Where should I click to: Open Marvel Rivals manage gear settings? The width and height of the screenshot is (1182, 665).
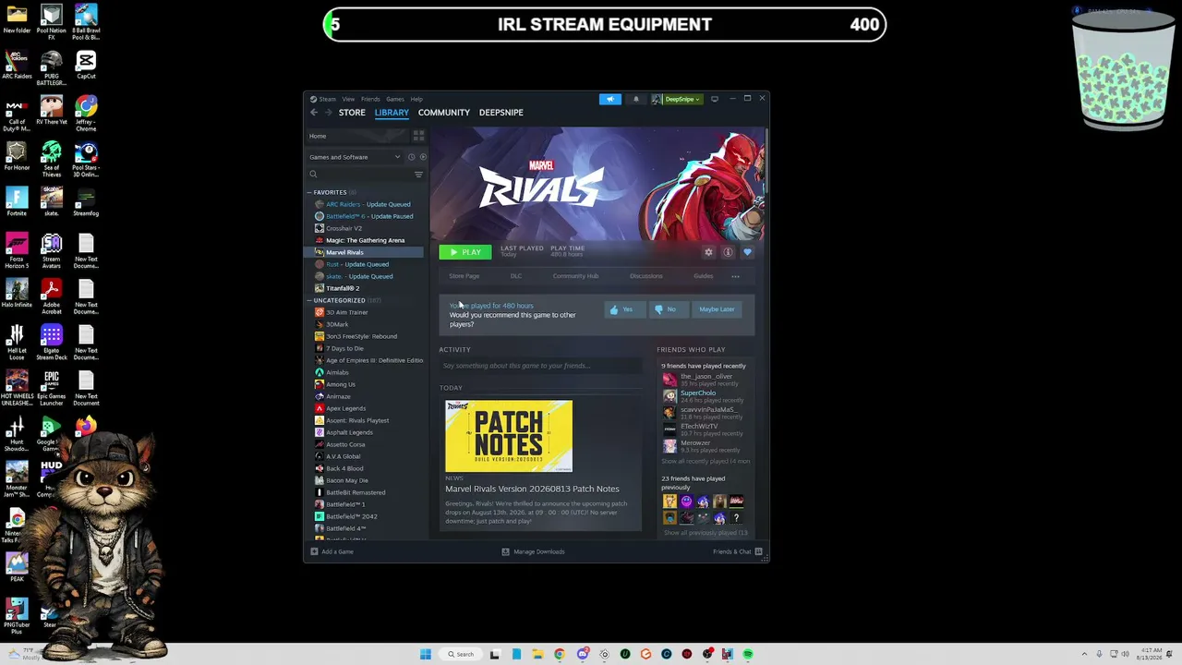(708, 252)
